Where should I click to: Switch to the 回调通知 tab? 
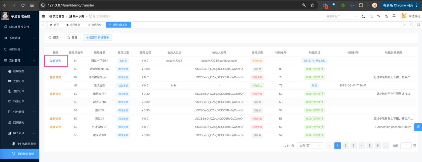[x=95, y=25]
